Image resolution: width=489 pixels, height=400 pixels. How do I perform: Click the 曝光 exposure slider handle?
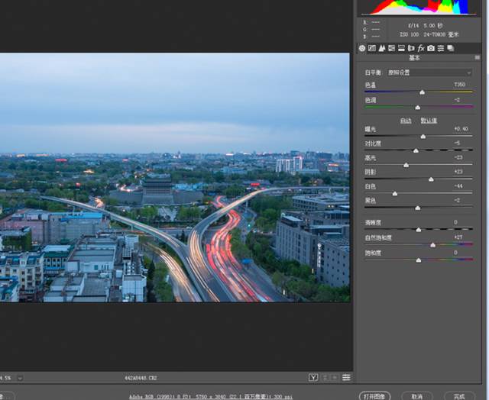[424, 137]
